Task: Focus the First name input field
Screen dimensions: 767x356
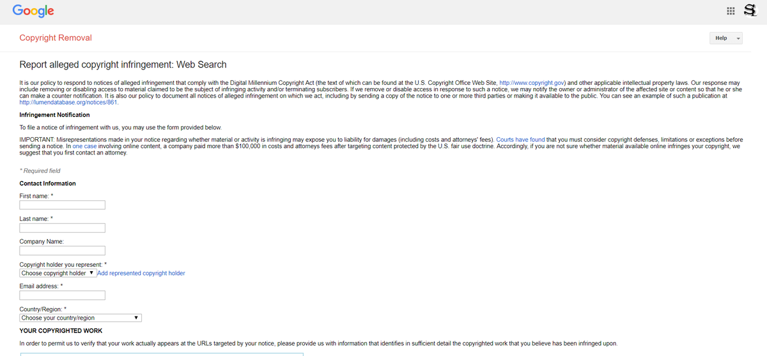Action: click(x=63, y=205)
